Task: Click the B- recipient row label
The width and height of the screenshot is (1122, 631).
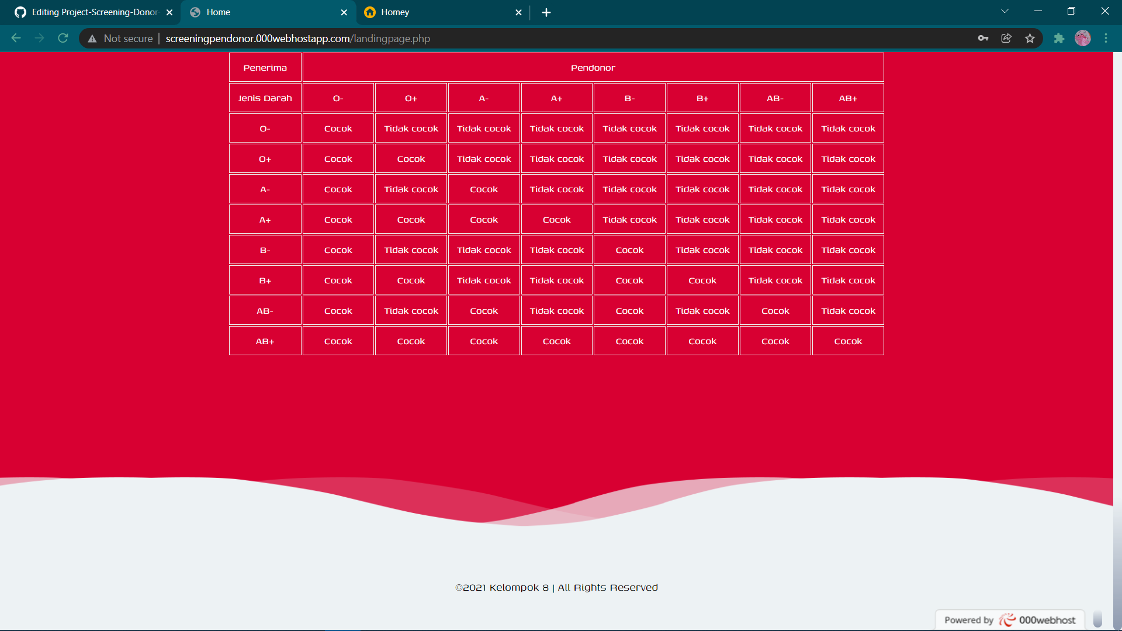Action: [x=265, y=250]
